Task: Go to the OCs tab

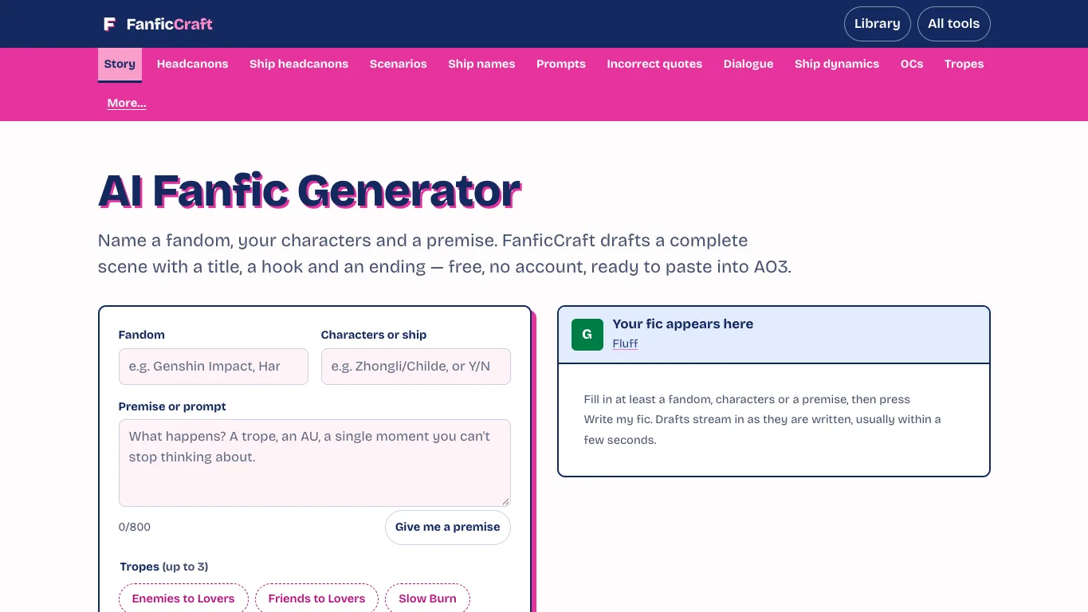Action: [912, 64]
